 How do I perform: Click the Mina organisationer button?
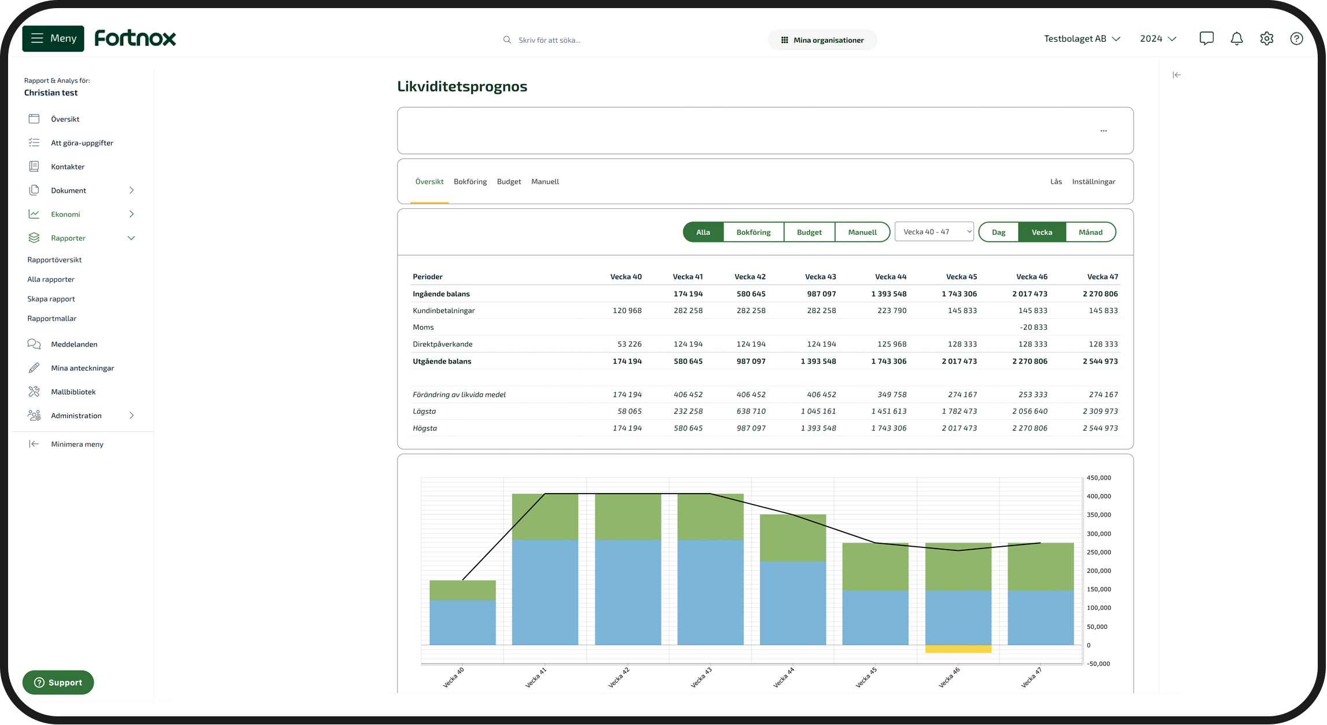[823, 41]
